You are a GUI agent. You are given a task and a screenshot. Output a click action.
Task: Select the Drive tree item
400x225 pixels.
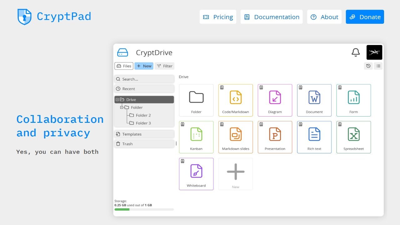coord(144,100)
